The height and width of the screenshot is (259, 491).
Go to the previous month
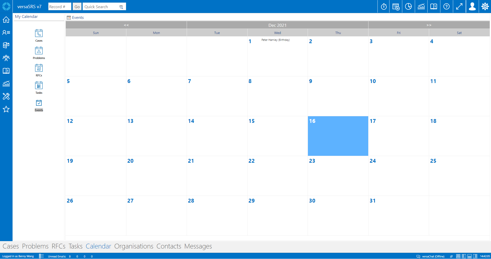[126, 25]
